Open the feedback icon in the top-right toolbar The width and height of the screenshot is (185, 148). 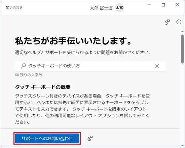click(x=167, y=22)
